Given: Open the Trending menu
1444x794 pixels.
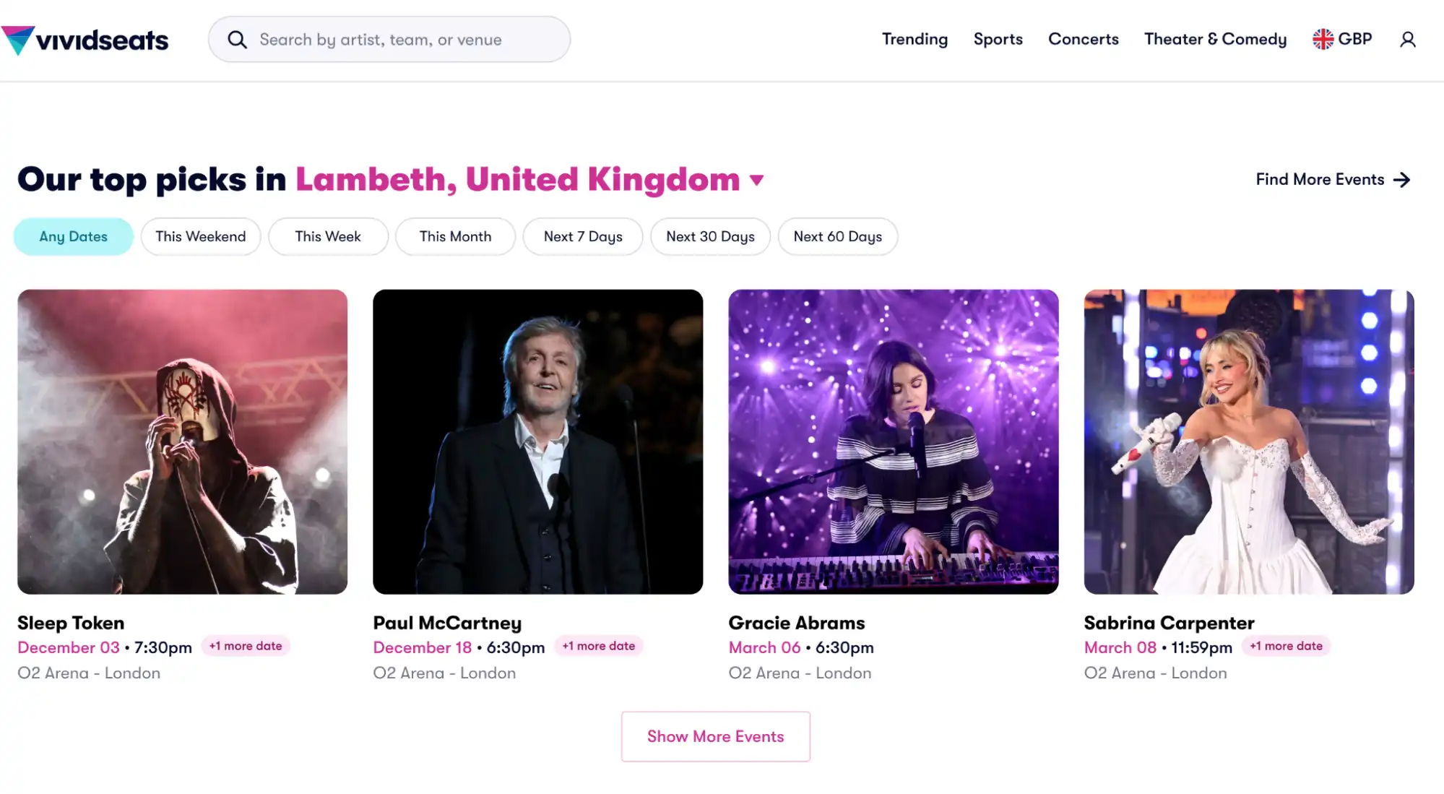Looking at the screenshot, I should [915, 39].
